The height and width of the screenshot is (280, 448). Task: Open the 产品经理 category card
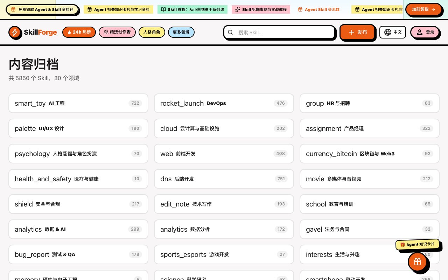pos(370,128)
